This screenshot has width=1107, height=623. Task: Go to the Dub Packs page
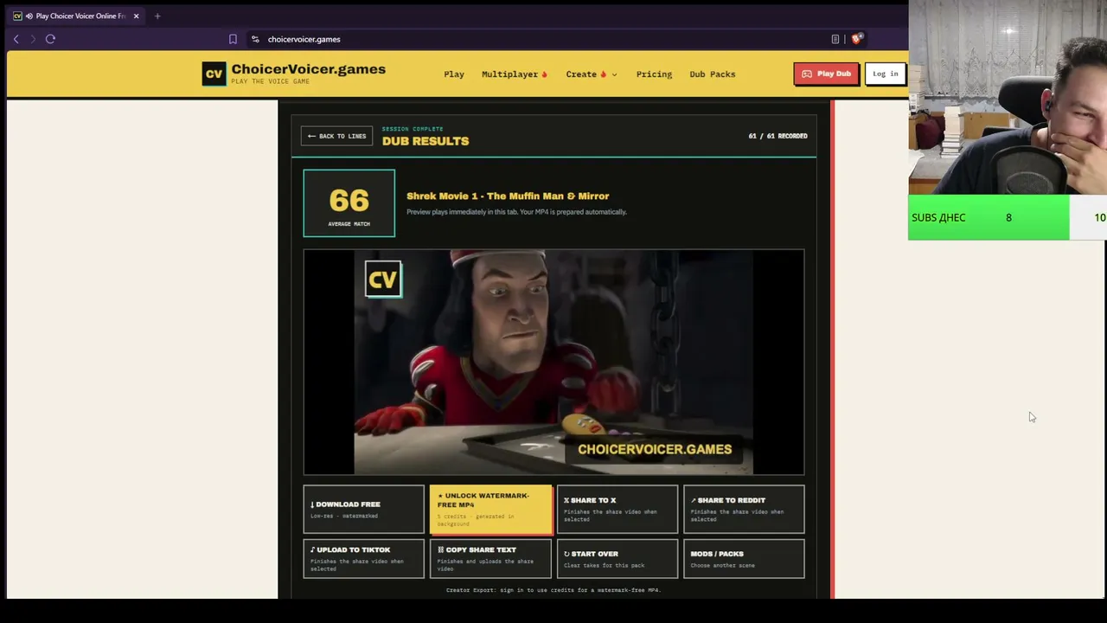coord(713,74)
